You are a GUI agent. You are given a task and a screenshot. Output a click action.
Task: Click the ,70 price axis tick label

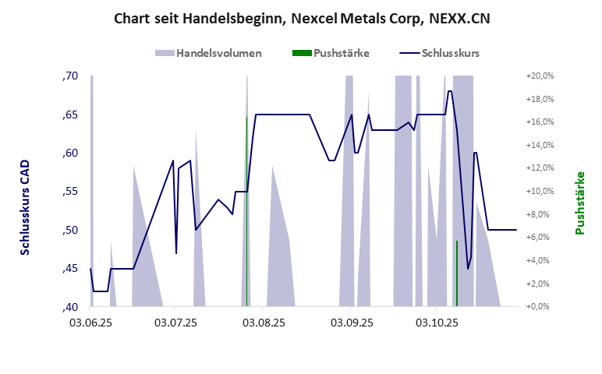tap(70, 76)
